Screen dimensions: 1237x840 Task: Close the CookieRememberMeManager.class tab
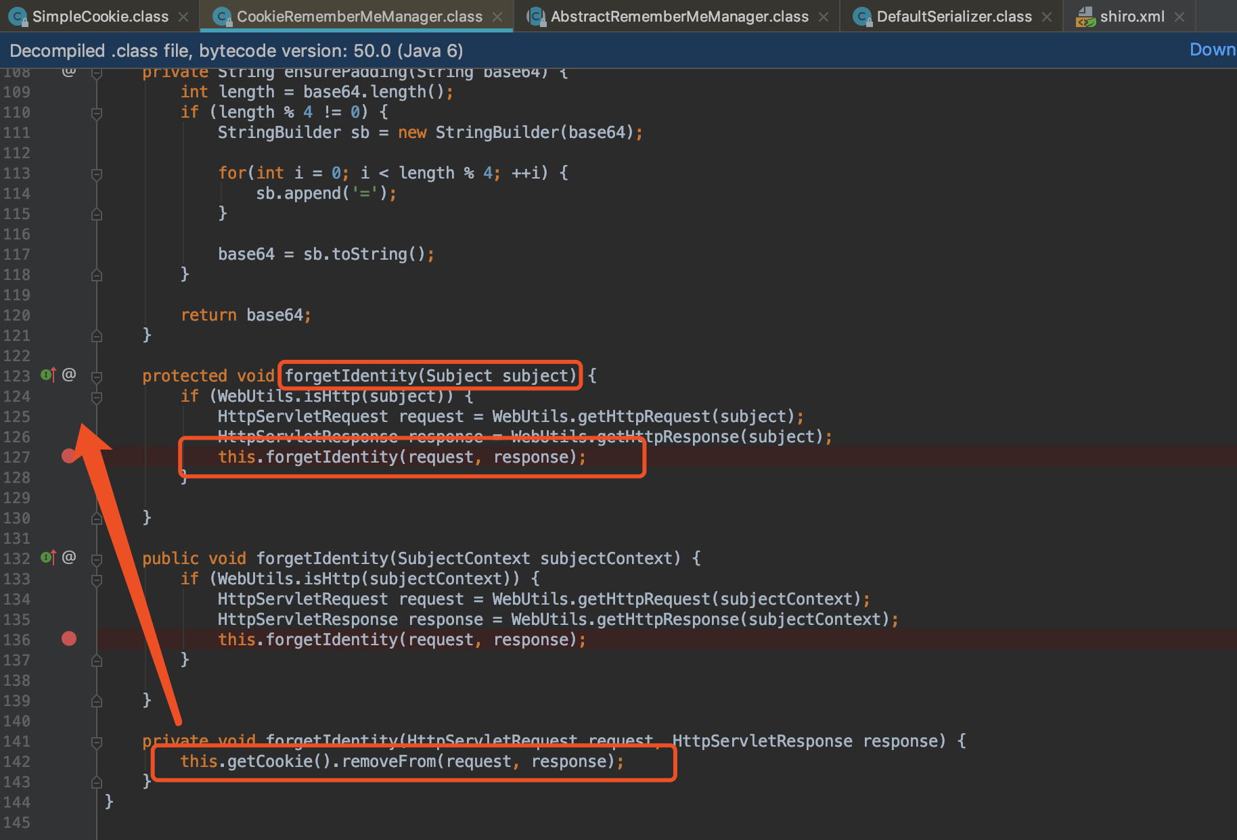[x=497, y=17]
